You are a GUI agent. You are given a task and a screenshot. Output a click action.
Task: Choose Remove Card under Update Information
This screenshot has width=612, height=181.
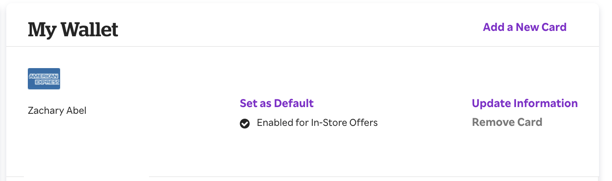click(x=507, y=122)
